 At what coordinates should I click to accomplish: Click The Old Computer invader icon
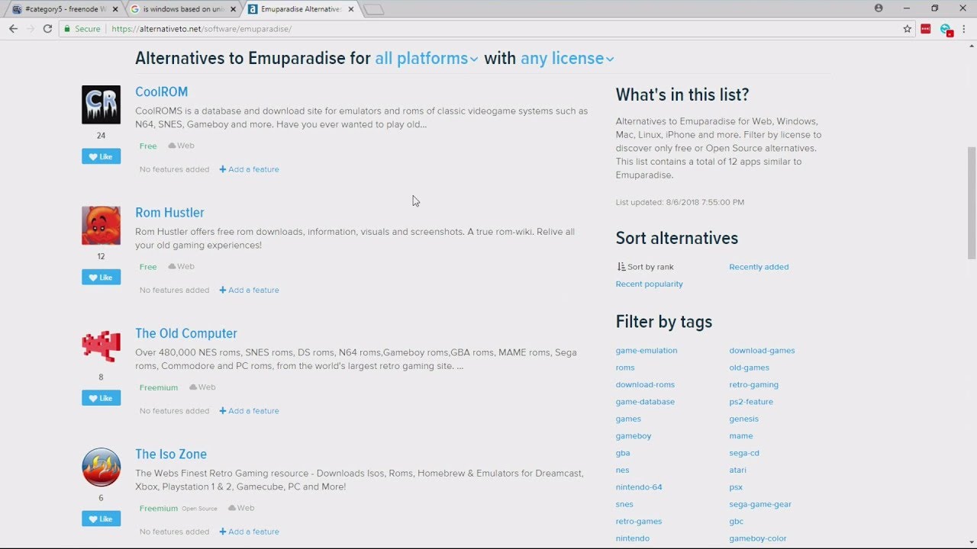click(101, 346)
